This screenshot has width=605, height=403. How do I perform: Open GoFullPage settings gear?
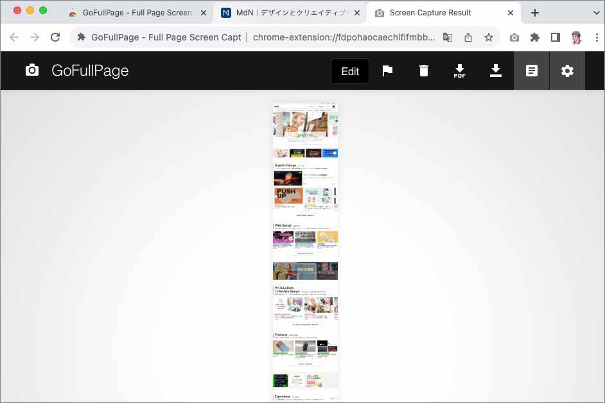(567, 71)
